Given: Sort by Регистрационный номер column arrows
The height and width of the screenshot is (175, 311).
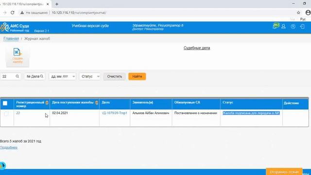Looking at the screenshot, I should pos(47,103).
